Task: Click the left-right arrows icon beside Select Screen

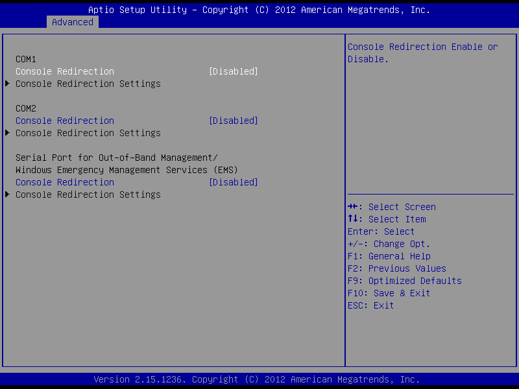Action: coord(354,207)
